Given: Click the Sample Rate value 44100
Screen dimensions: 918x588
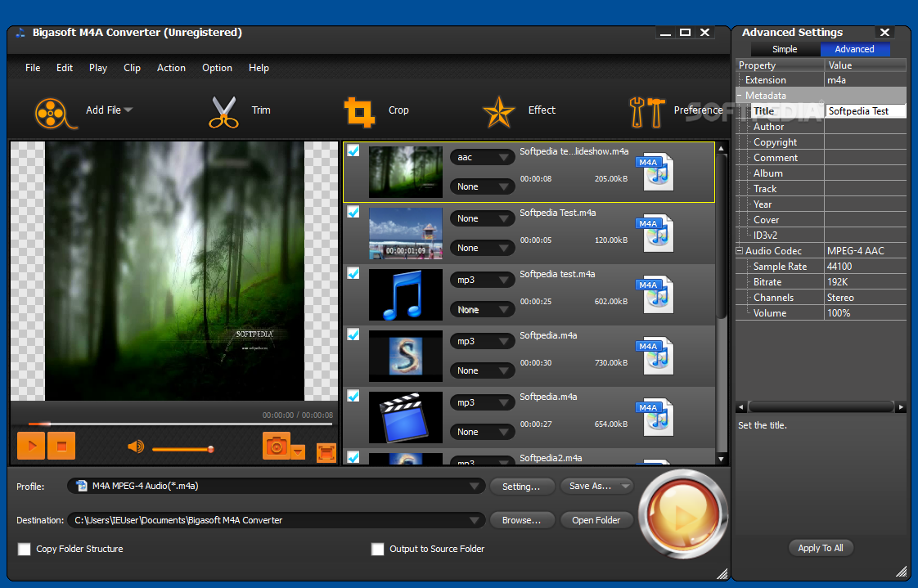Looking at the screenshot, I should tap(866, 267).
